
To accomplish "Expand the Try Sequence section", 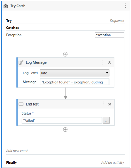I will (x=117, y=21).
